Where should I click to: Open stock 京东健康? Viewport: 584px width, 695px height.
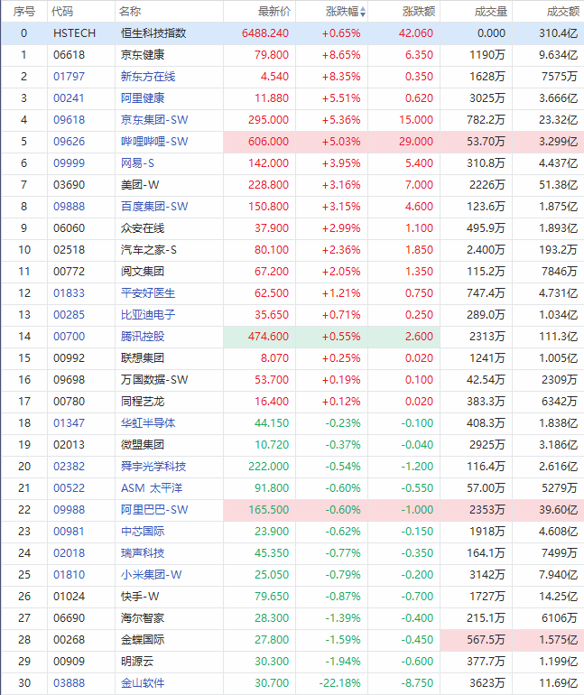[x=143, y=55]
